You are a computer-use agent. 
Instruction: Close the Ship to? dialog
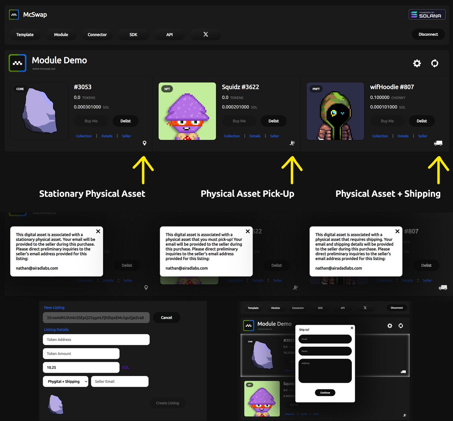pyautogui.click(x=352, y=328)
